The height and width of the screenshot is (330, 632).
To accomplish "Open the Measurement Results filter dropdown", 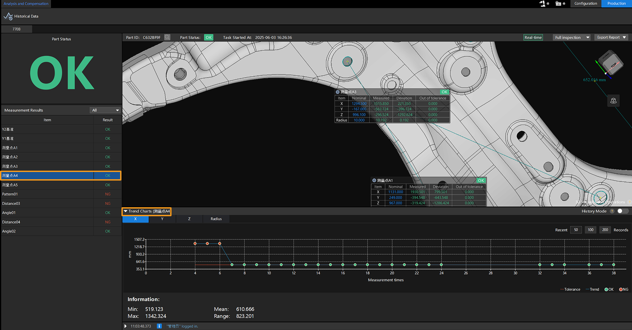I will (x=105, y=110).
